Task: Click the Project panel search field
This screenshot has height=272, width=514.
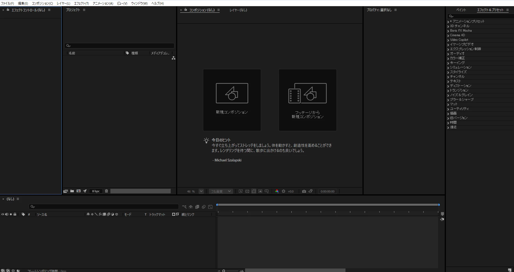Action: tap(119, 46)
